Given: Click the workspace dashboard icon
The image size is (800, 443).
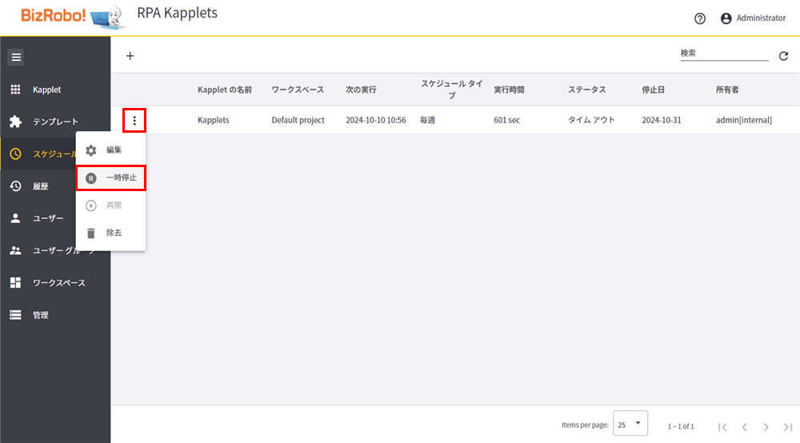Looking at the screenshot, I should (16, 282).
